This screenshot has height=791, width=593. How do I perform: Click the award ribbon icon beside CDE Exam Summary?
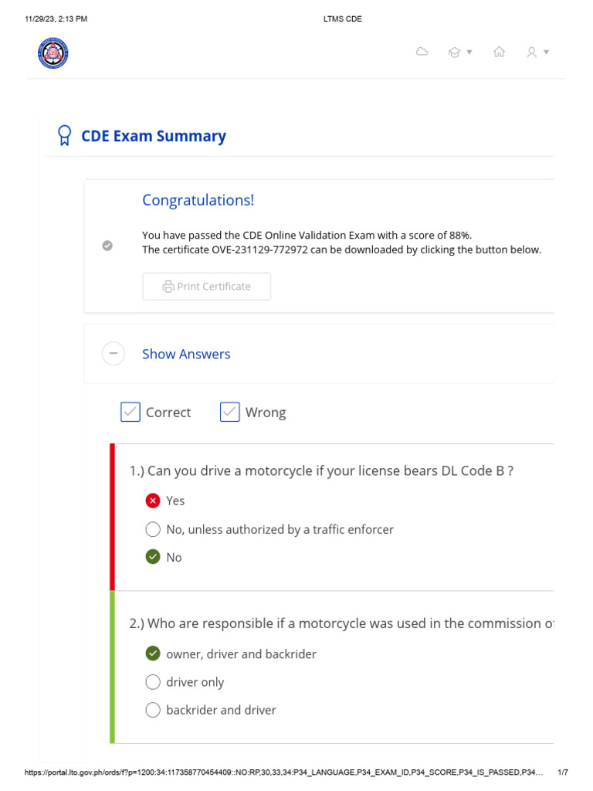[x=65, y=136]
